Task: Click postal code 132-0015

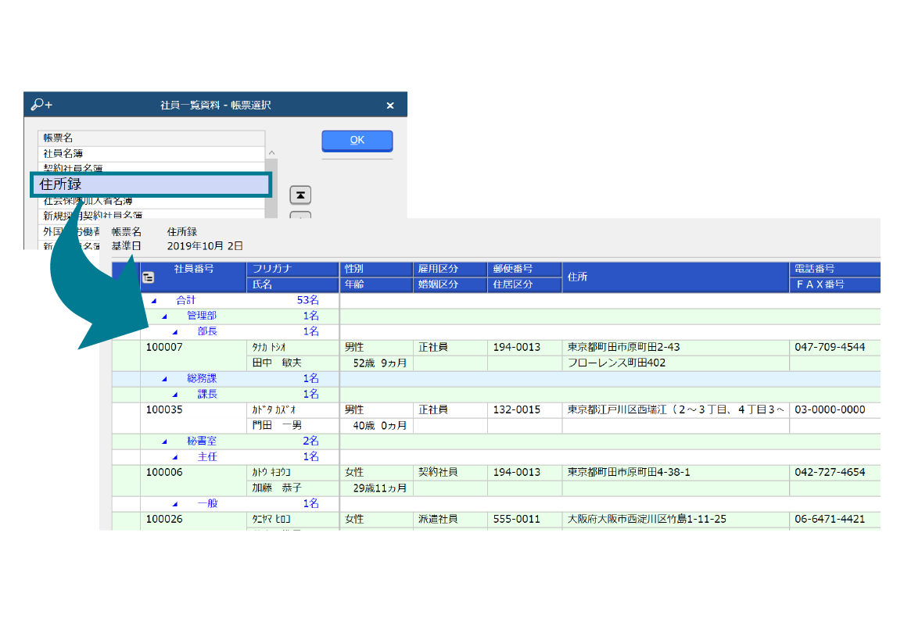Action: point(517,410)
